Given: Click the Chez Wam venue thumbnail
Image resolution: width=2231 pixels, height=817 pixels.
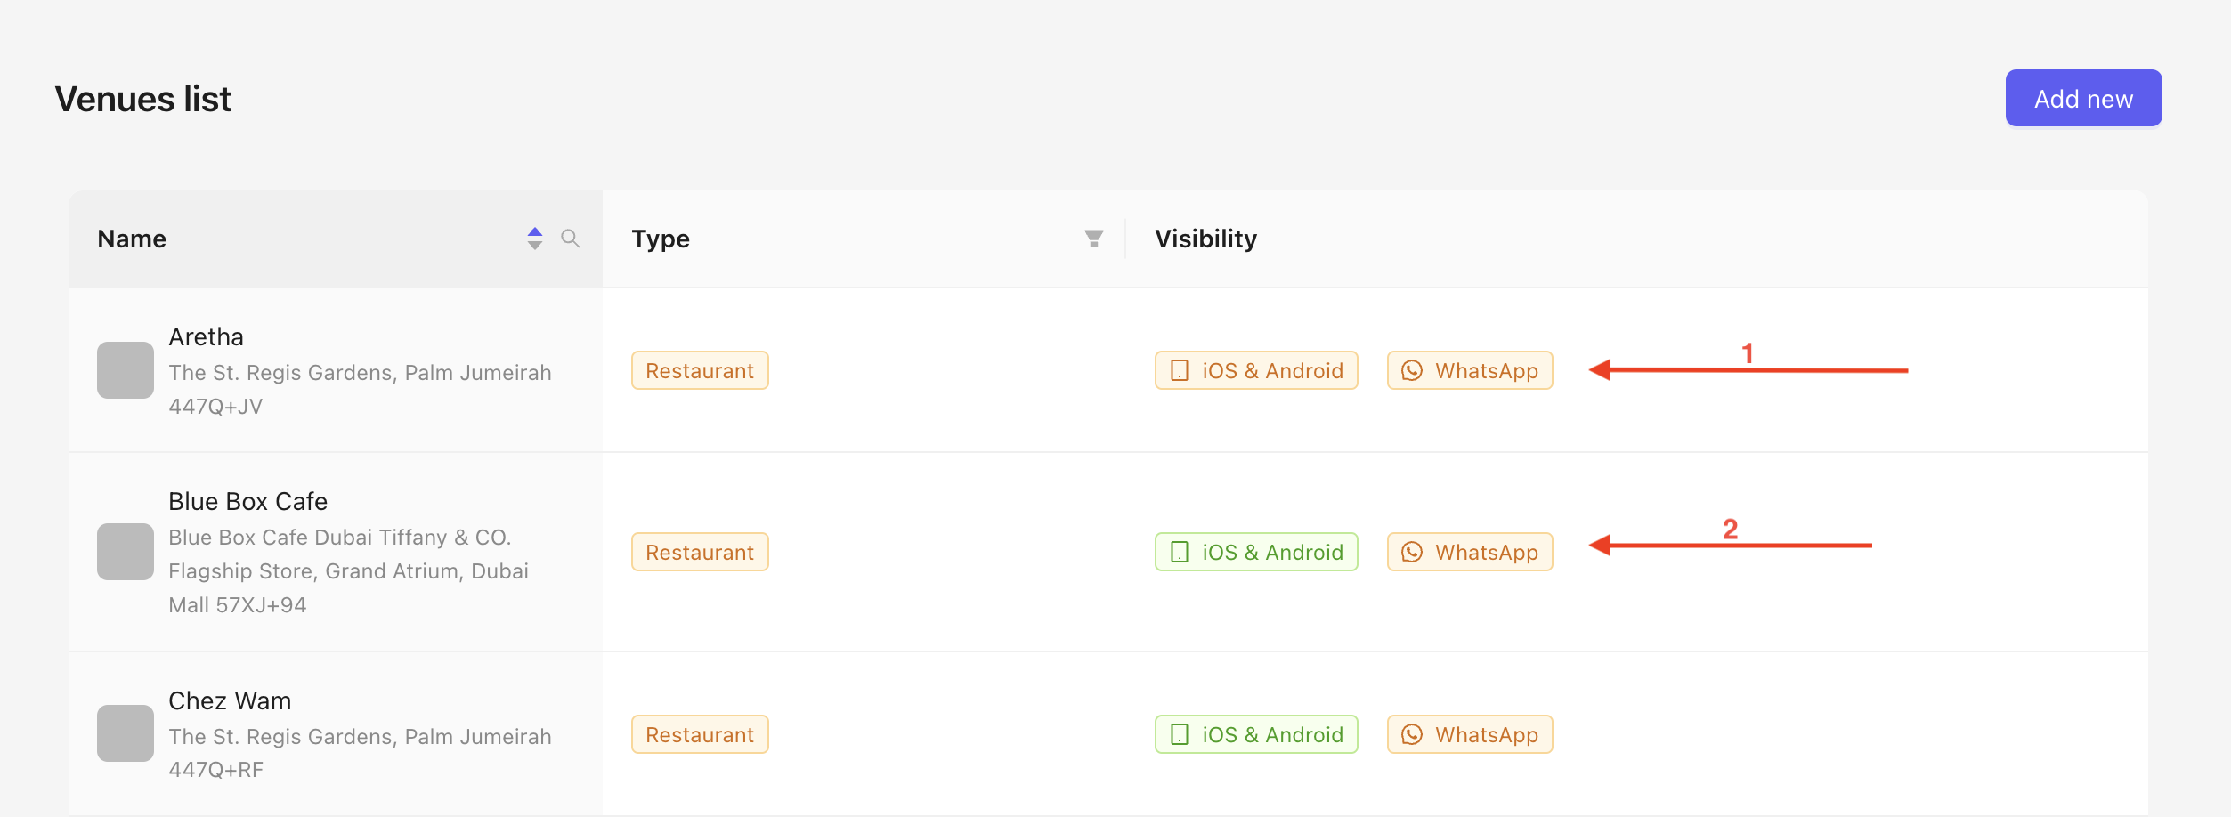Looking at the screenshot, I should pyautogui.click(x=126, y=733).
